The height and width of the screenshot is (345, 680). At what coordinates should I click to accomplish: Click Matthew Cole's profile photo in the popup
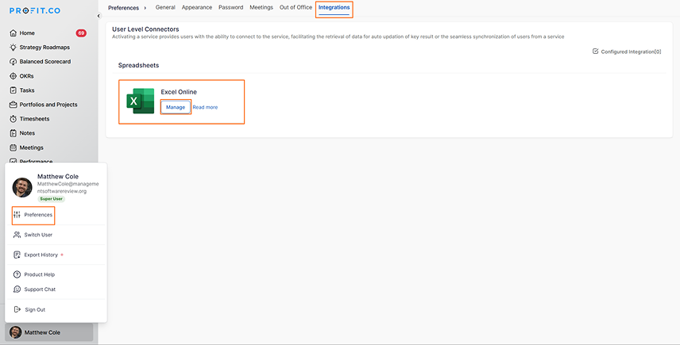(22, 187)
